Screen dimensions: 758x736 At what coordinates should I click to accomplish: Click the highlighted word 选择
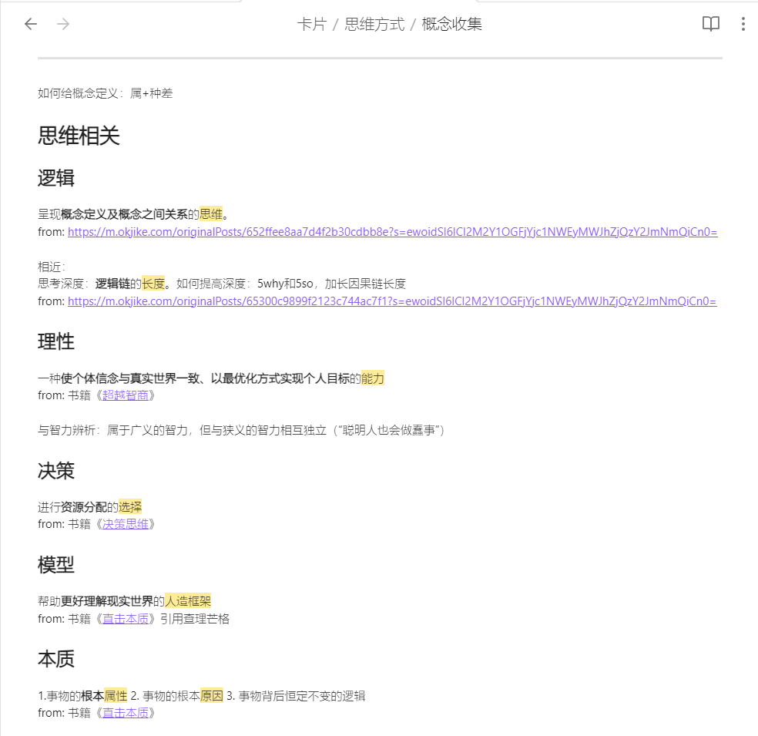click(130, 507)
